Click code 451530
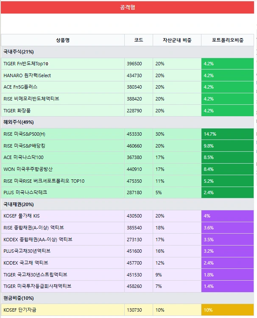257x318 pixels. (134, 275)
